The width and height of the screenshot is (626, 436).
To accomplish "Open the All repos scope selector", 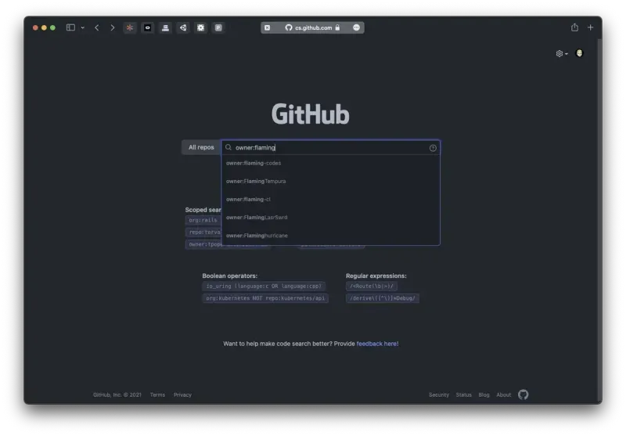I will tap(201, 147).
